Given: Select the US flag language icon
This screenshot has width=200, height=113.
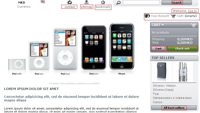Looking at the screenshot, I should (43, 2).
